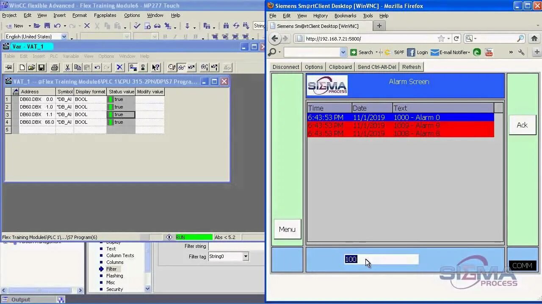
Task: Select Flashing item in properties tree
Action: coord(115,276)
